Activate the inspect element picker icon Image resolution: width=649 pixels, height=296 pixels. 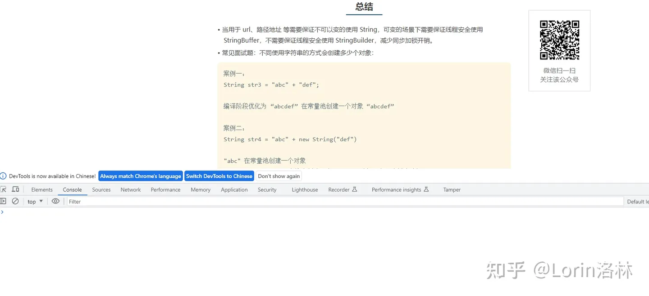point(3,189)
